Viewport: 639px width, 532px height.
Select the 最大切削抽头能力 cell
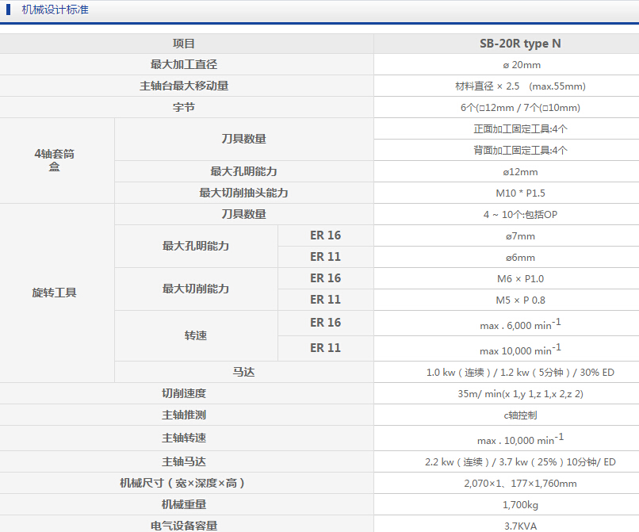[243, 193]
